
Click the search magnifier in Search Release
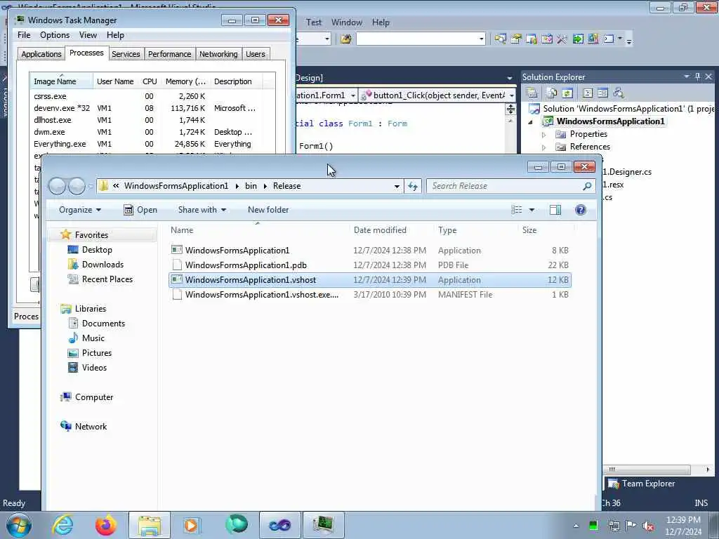coord(587,186)
